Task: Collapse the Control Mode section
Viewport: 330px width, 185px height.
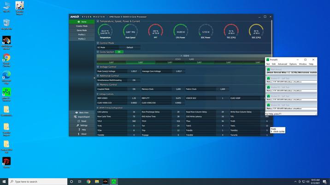Action: (x=98, y=43)
